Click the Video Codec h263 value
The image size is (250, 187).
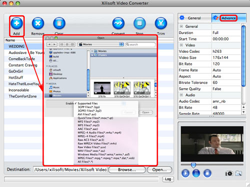pyautogui.click(x=226, y=51)
